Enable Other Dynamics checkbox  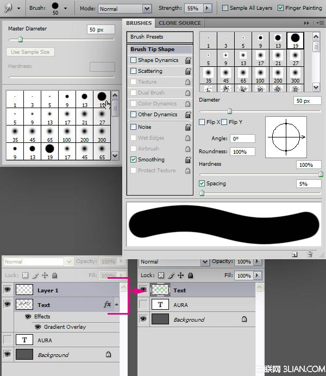(x=133, y=115)
